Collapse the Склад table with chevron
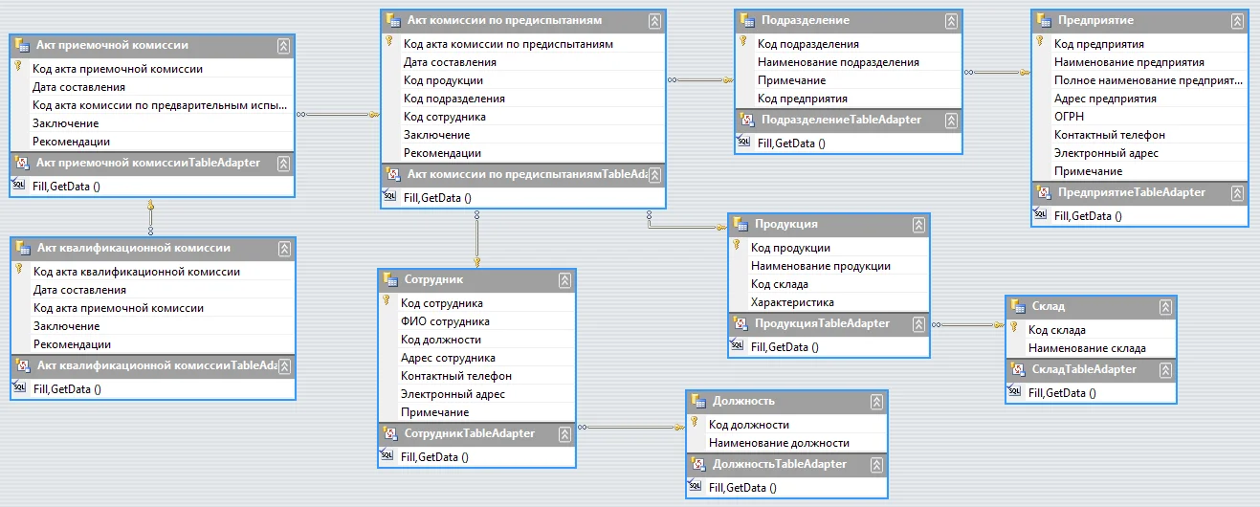This screenshot has height=507, width=1260. pyautogui.click(x=1165, y=307)
